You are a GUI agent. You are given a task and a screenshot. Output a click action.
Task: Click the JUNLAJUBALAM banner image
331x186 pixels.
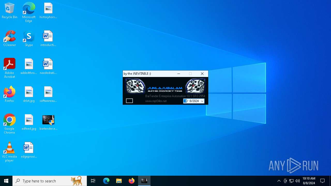(x=165, y=86)
